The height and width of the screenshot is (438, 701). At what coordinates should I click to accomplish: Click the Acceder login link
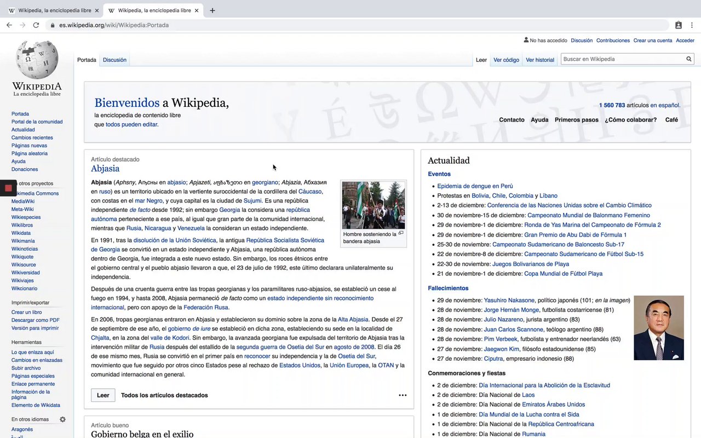pyautogui.click(x=685, y=41)
